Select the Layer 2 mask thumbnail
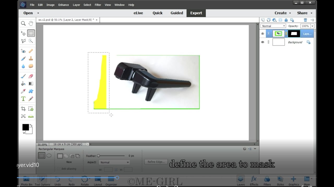The image size is (334, 187). 294,34
